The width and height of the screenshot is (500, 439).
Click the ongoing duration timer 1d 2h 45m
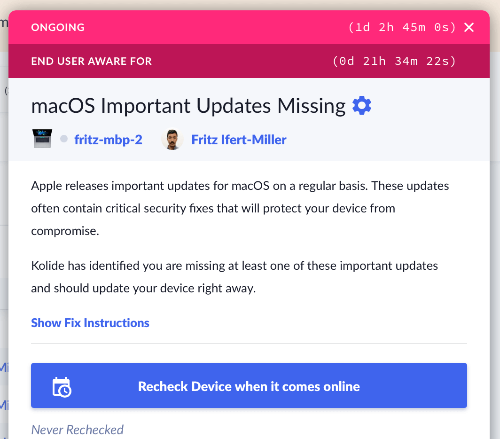pyautogui.click(x=402, y=27)
